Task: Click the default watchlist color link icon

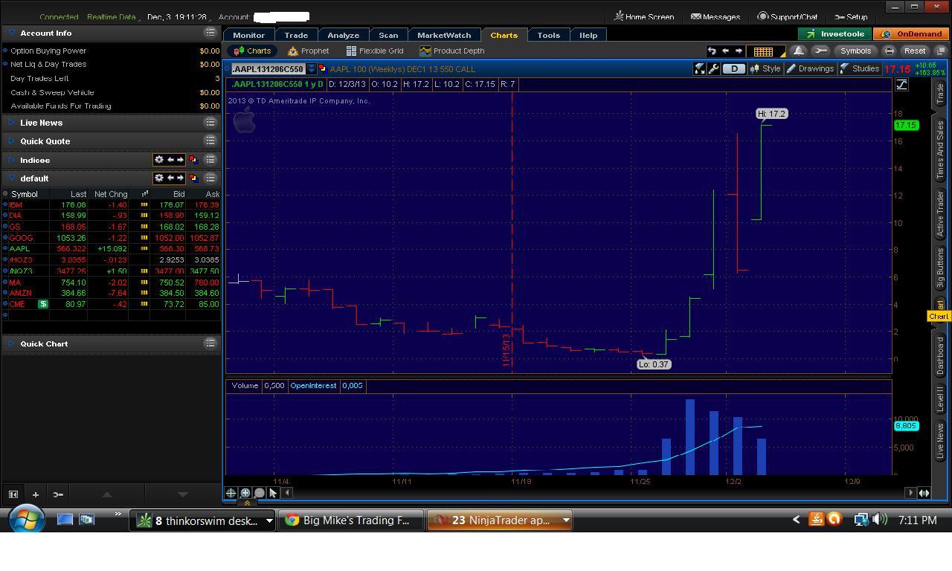Action: point(193,178)
